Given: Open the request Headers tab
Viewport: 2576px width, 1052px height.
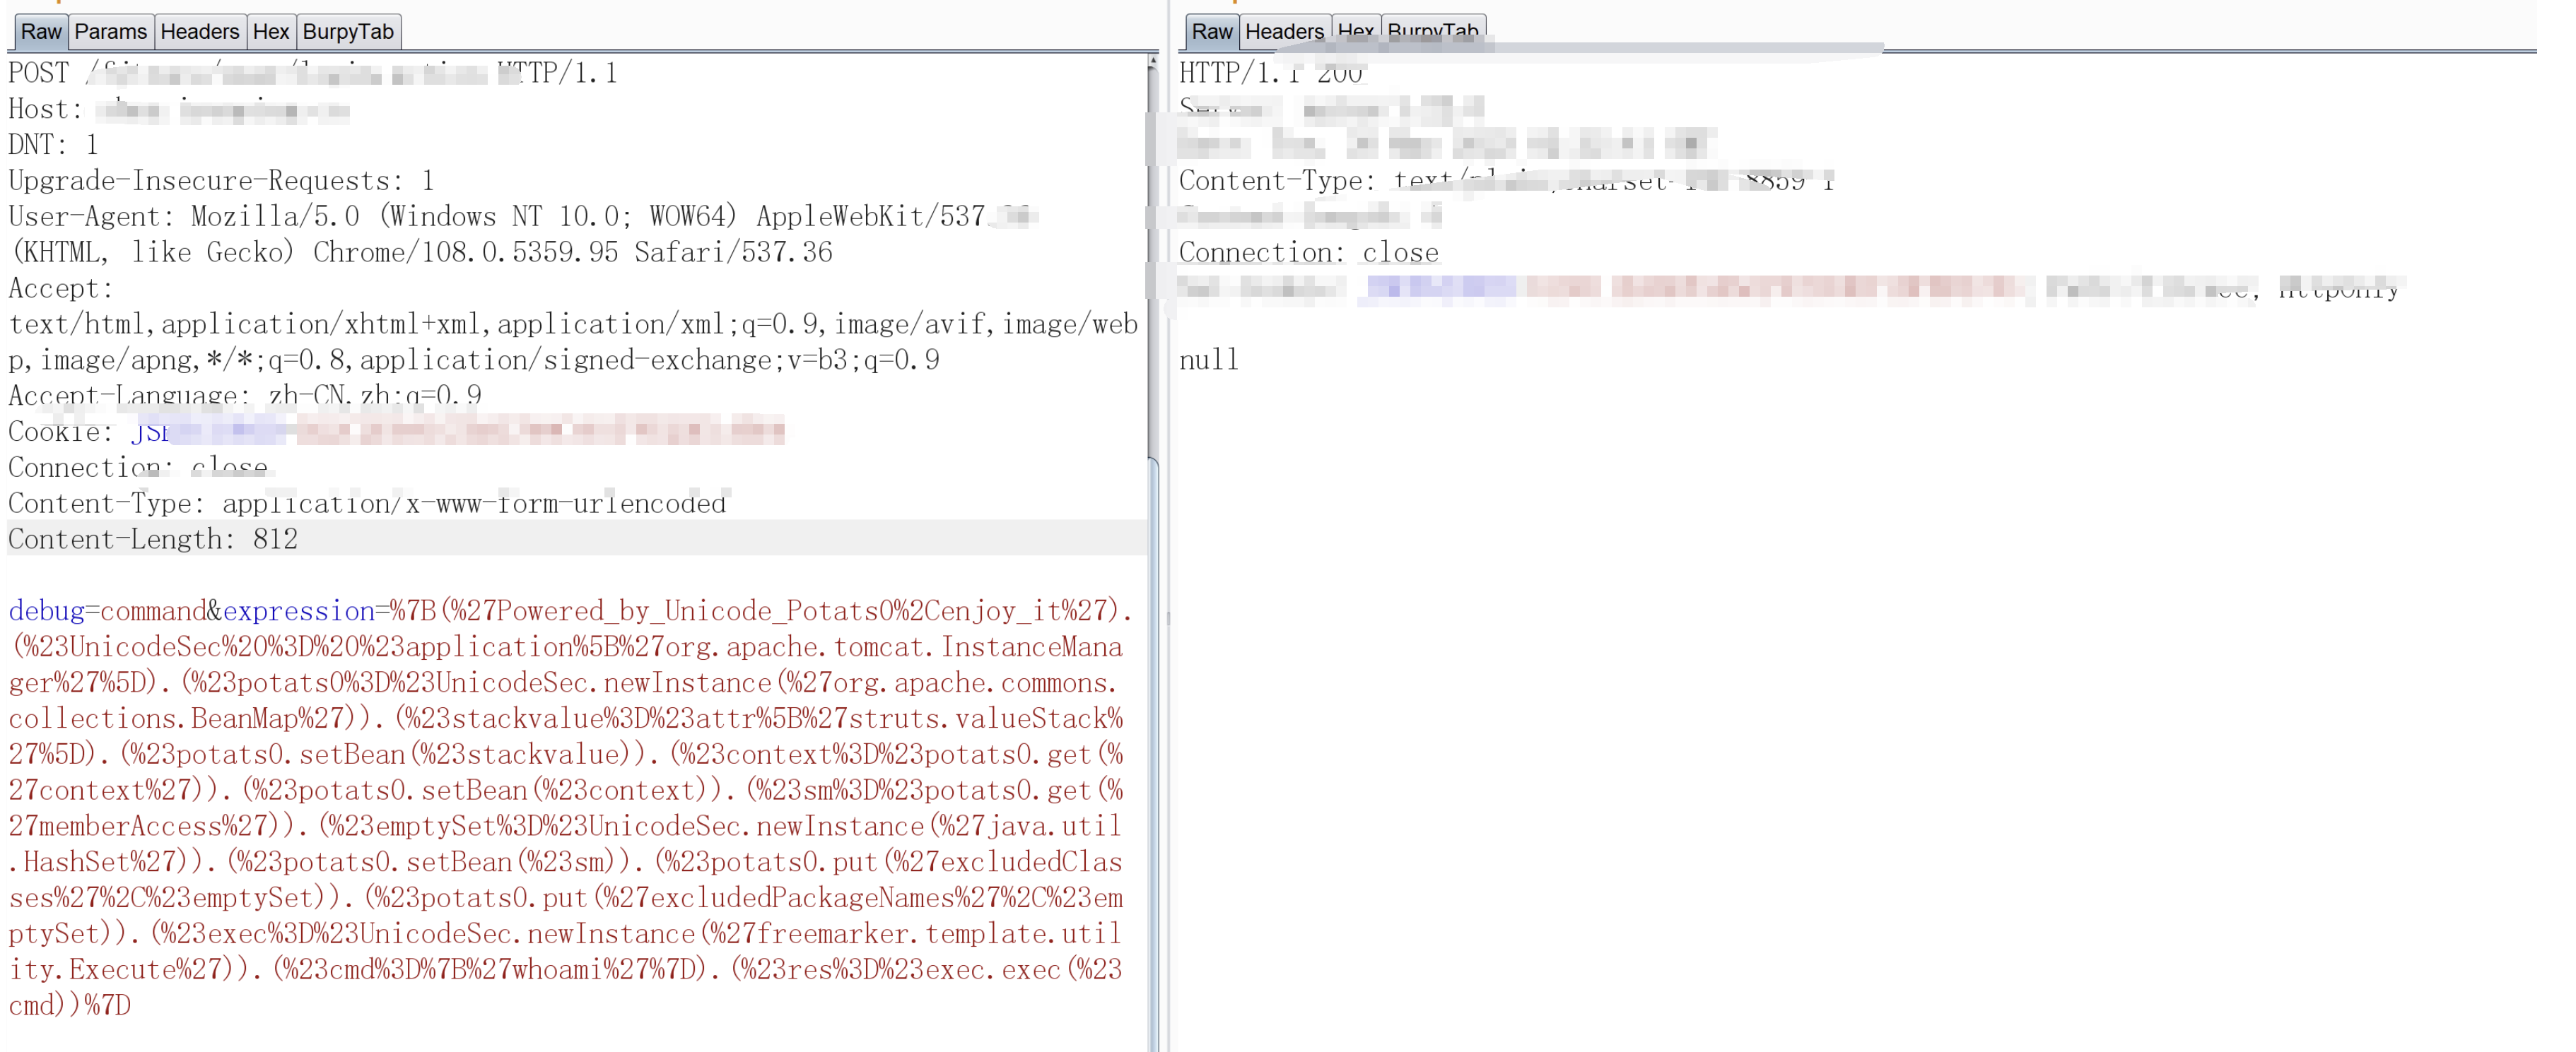Looking at the screenshot, I should coord(199,31).
